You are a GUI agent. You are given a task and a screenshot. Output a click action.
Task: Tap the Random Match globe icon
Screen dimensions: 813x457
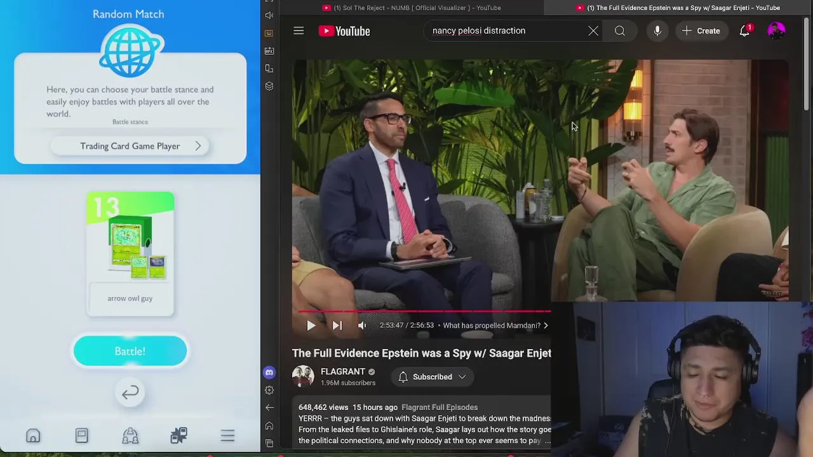(x=131, y=51)
